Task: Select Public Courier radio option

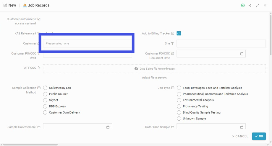Action: coord(45,94)
